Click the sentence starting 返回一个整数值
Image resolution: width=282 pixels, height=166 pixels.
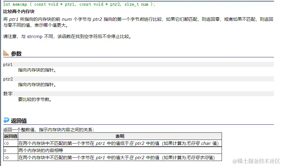coord(49,129)
